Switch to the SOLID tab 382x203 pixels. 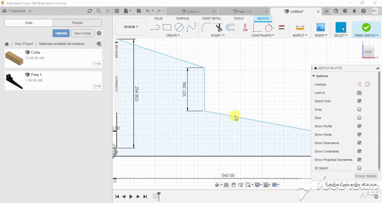point(158,18)
